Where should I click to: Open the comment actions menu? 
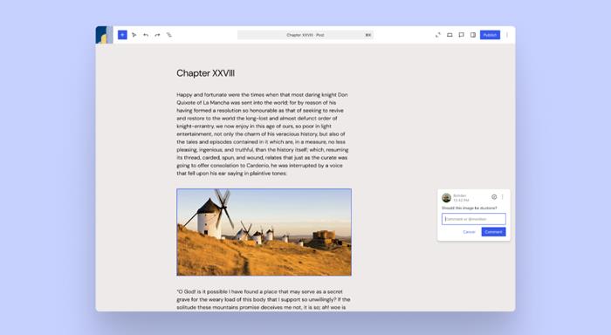coord(502,196)
